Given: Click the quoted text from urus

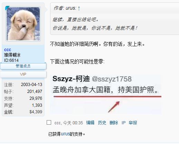Looking at the screenshot, I should (x=95, y=24).
